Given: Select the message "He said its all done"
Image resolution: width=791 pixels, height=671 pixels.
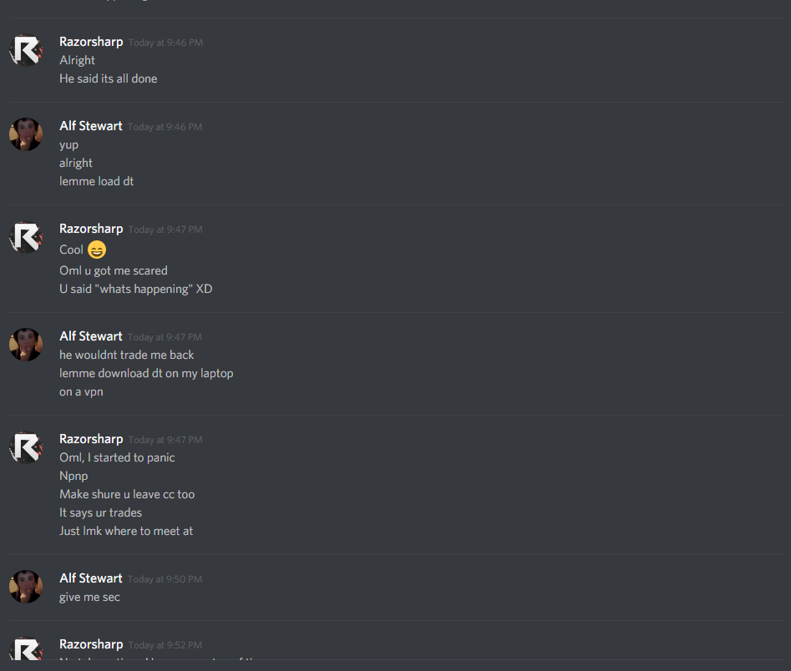Looking at the screenshot, I should pyautogui.click(x=109, y=78).
